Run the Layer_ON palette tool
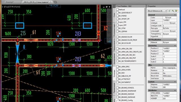 [x=121, y=22]
